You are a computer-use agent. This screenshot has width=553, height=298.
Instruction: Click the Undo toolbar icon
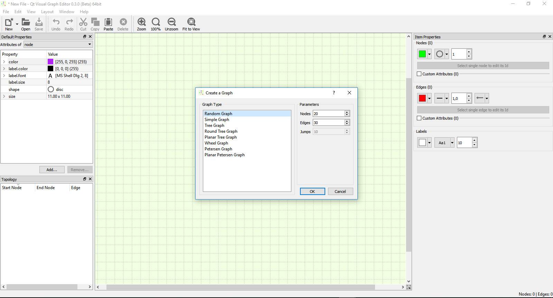point(56,22)
